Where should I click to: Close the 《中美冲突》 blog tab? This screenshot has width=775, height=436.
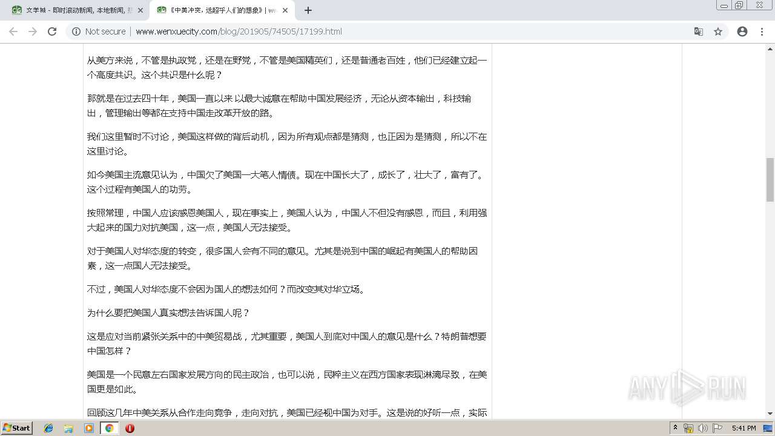tap(285, 10)
